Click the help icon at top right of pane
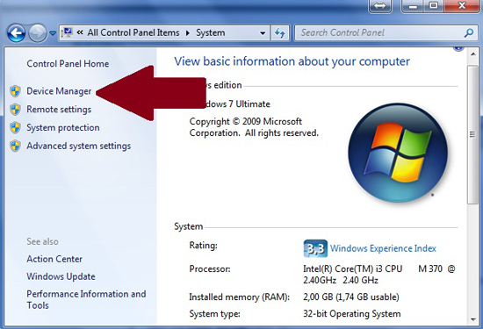Image resolution: width=483 pixels, height=329 pixels. click(x=458, y=48)
